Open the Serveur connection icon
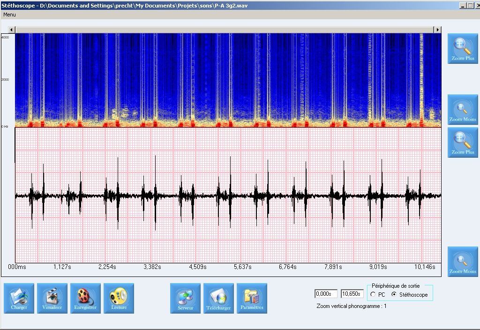Image resolution: width=480 pixels, height=330 pixels. click(x=185, y=298)
